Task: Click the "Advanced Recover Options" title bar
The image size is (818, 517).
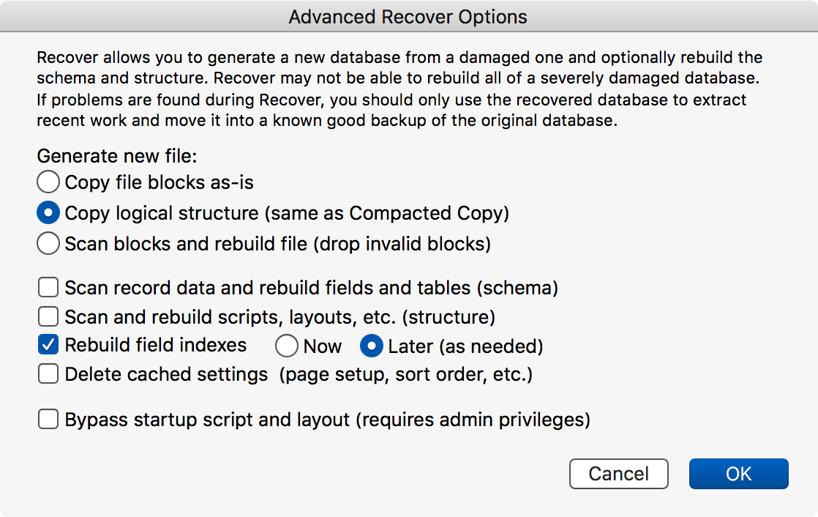Action: click(408, 17)
